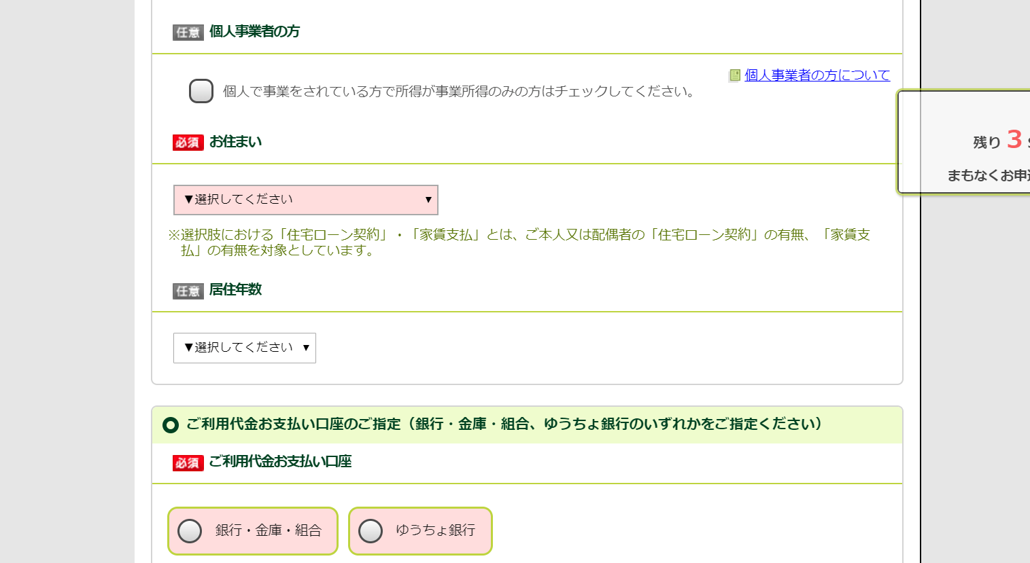Check the 個人事業者 business income checkbox
Screen dimensions: 1030x563
201,91
